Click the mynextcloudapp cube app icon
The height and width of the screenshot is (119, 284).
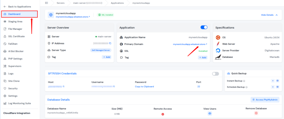tap(51, 15)
